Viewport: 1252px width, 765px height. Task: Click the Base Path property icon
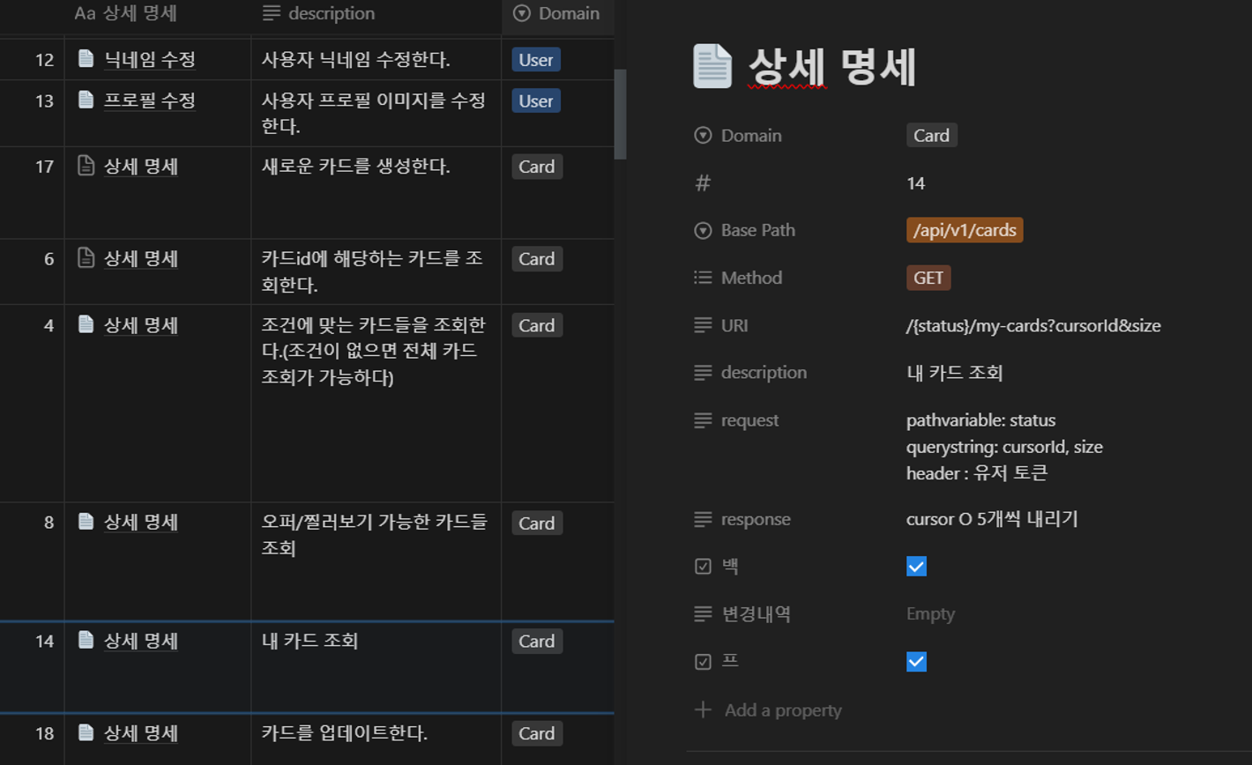point(703,231)
